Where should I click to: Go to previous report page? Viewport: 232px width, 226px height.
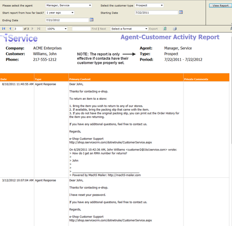(11, 29)
